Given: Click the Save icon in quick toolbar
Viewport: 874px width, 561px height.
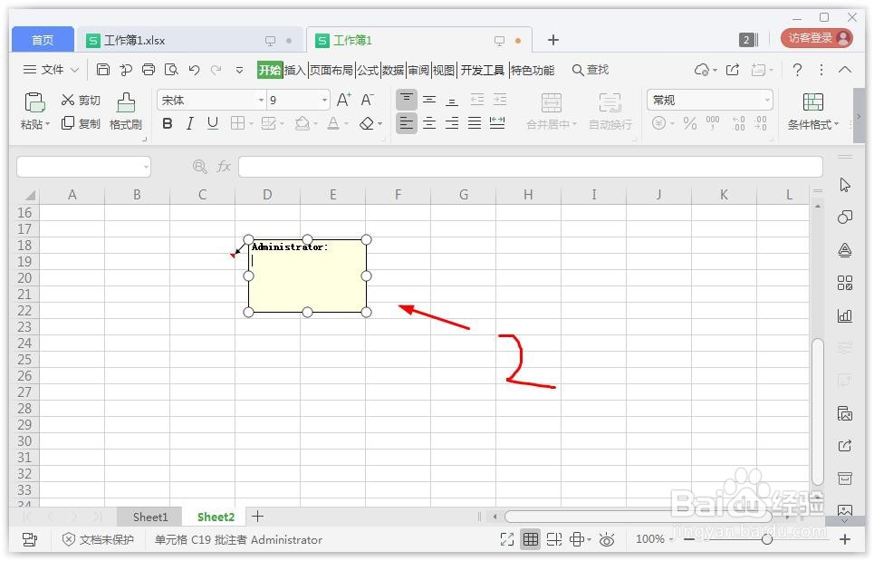Looking at the screenshot, I should coord(102,69).
